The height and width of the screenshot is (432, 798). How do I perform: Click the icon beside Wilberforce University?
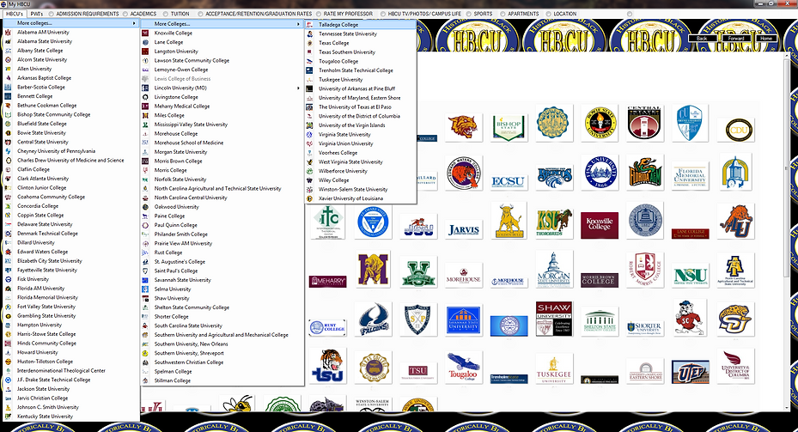click(309, 171)
